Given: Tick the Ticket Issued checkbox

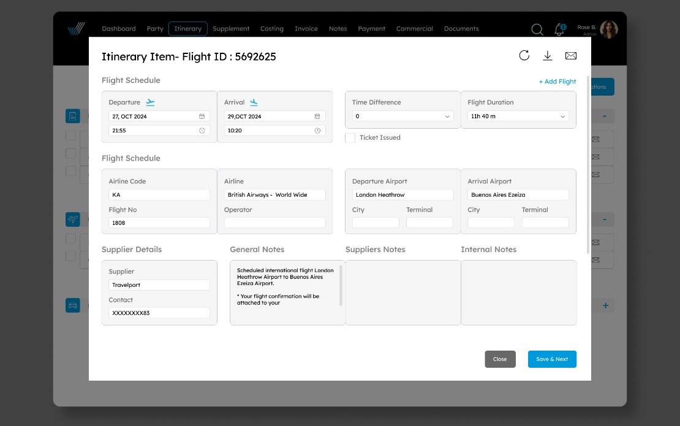Looking at the screenshot, I should tap(350, 138).
